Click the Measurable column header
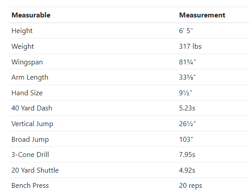Viewport: 249px width, 195px height. 31,15
